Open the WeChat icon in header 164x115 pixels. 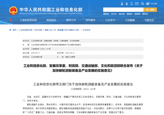(x=142, y=4)
